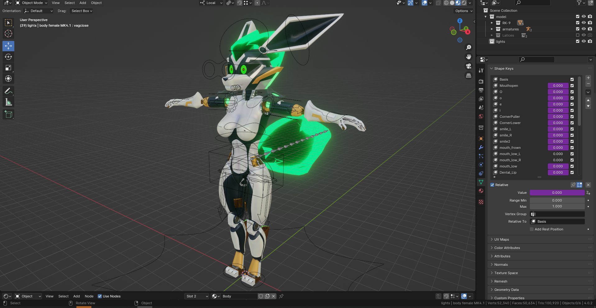This screenshot has height=308, width=596.
Task: Select the Scale tool
Action: [8, 68]
